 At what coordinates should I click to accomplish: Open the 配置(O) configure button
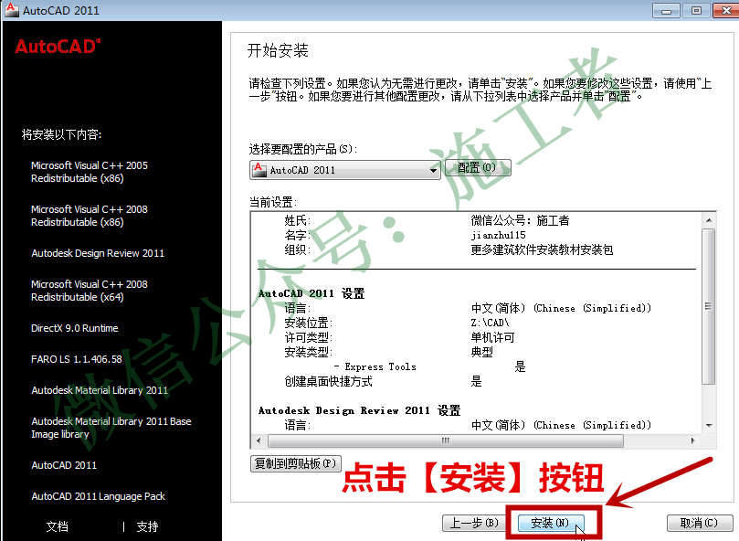pos(478,168)
